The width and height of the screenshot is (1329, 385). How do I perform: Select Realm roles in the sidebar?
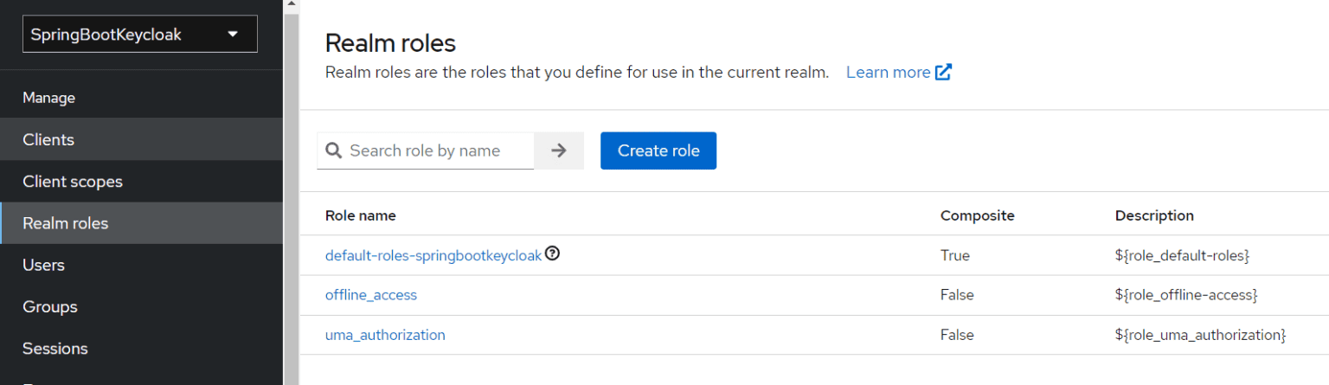coord(66,223)
